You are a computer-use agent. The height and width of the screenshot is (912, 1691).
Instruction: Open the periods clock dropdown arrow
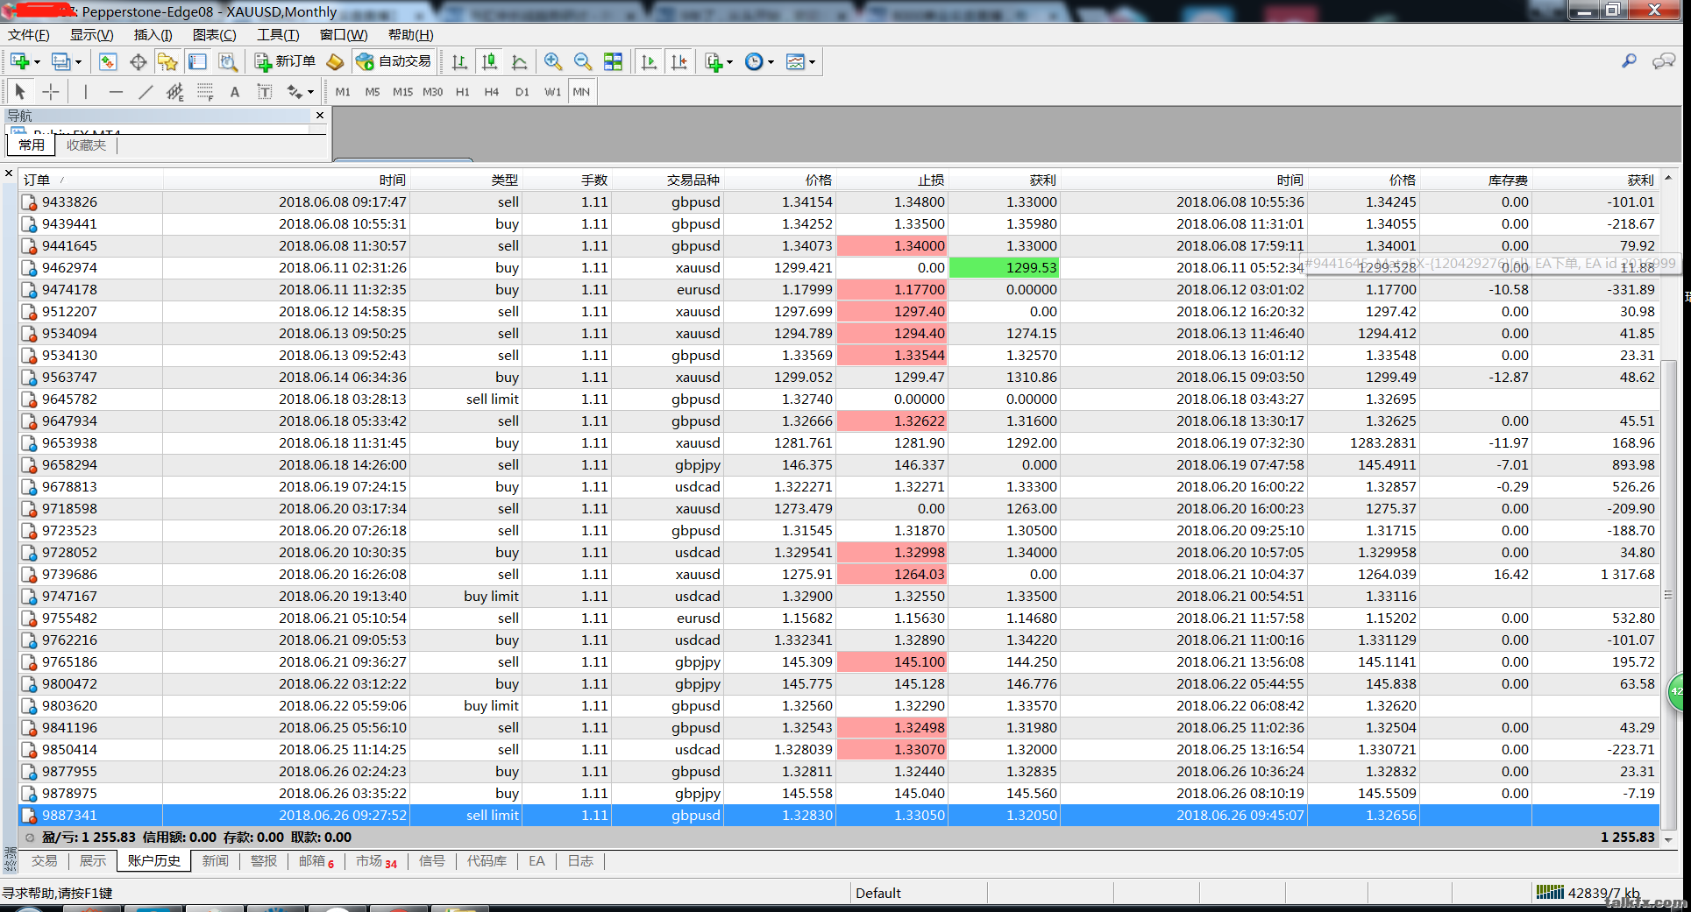point(771,62)
